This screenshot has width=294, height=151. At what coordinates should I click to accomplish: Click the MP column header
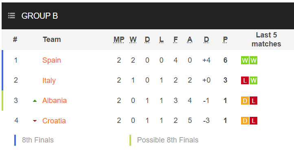(119, 39)
